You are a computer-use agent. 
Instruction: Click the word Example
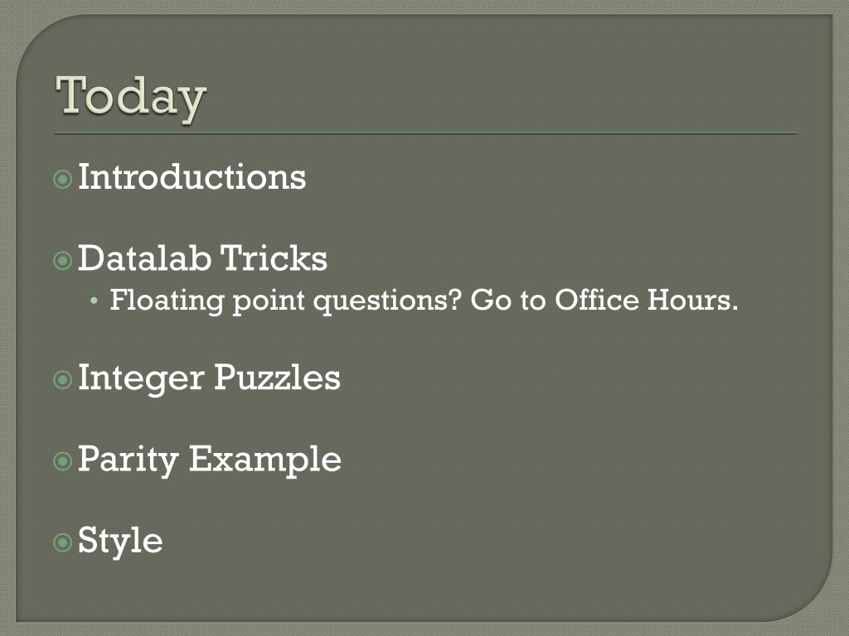[265, 460]
